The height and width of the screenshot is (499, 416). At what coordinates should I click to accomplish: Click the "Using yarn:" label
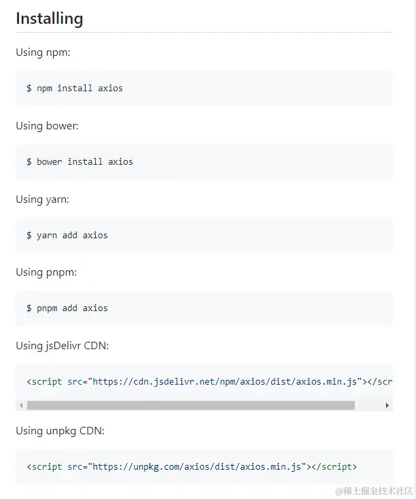43,199
